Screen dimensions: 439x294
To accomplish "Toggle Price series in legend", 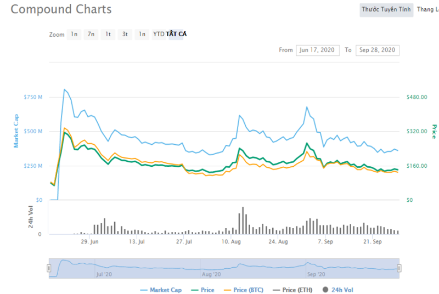I will point(202,290).
